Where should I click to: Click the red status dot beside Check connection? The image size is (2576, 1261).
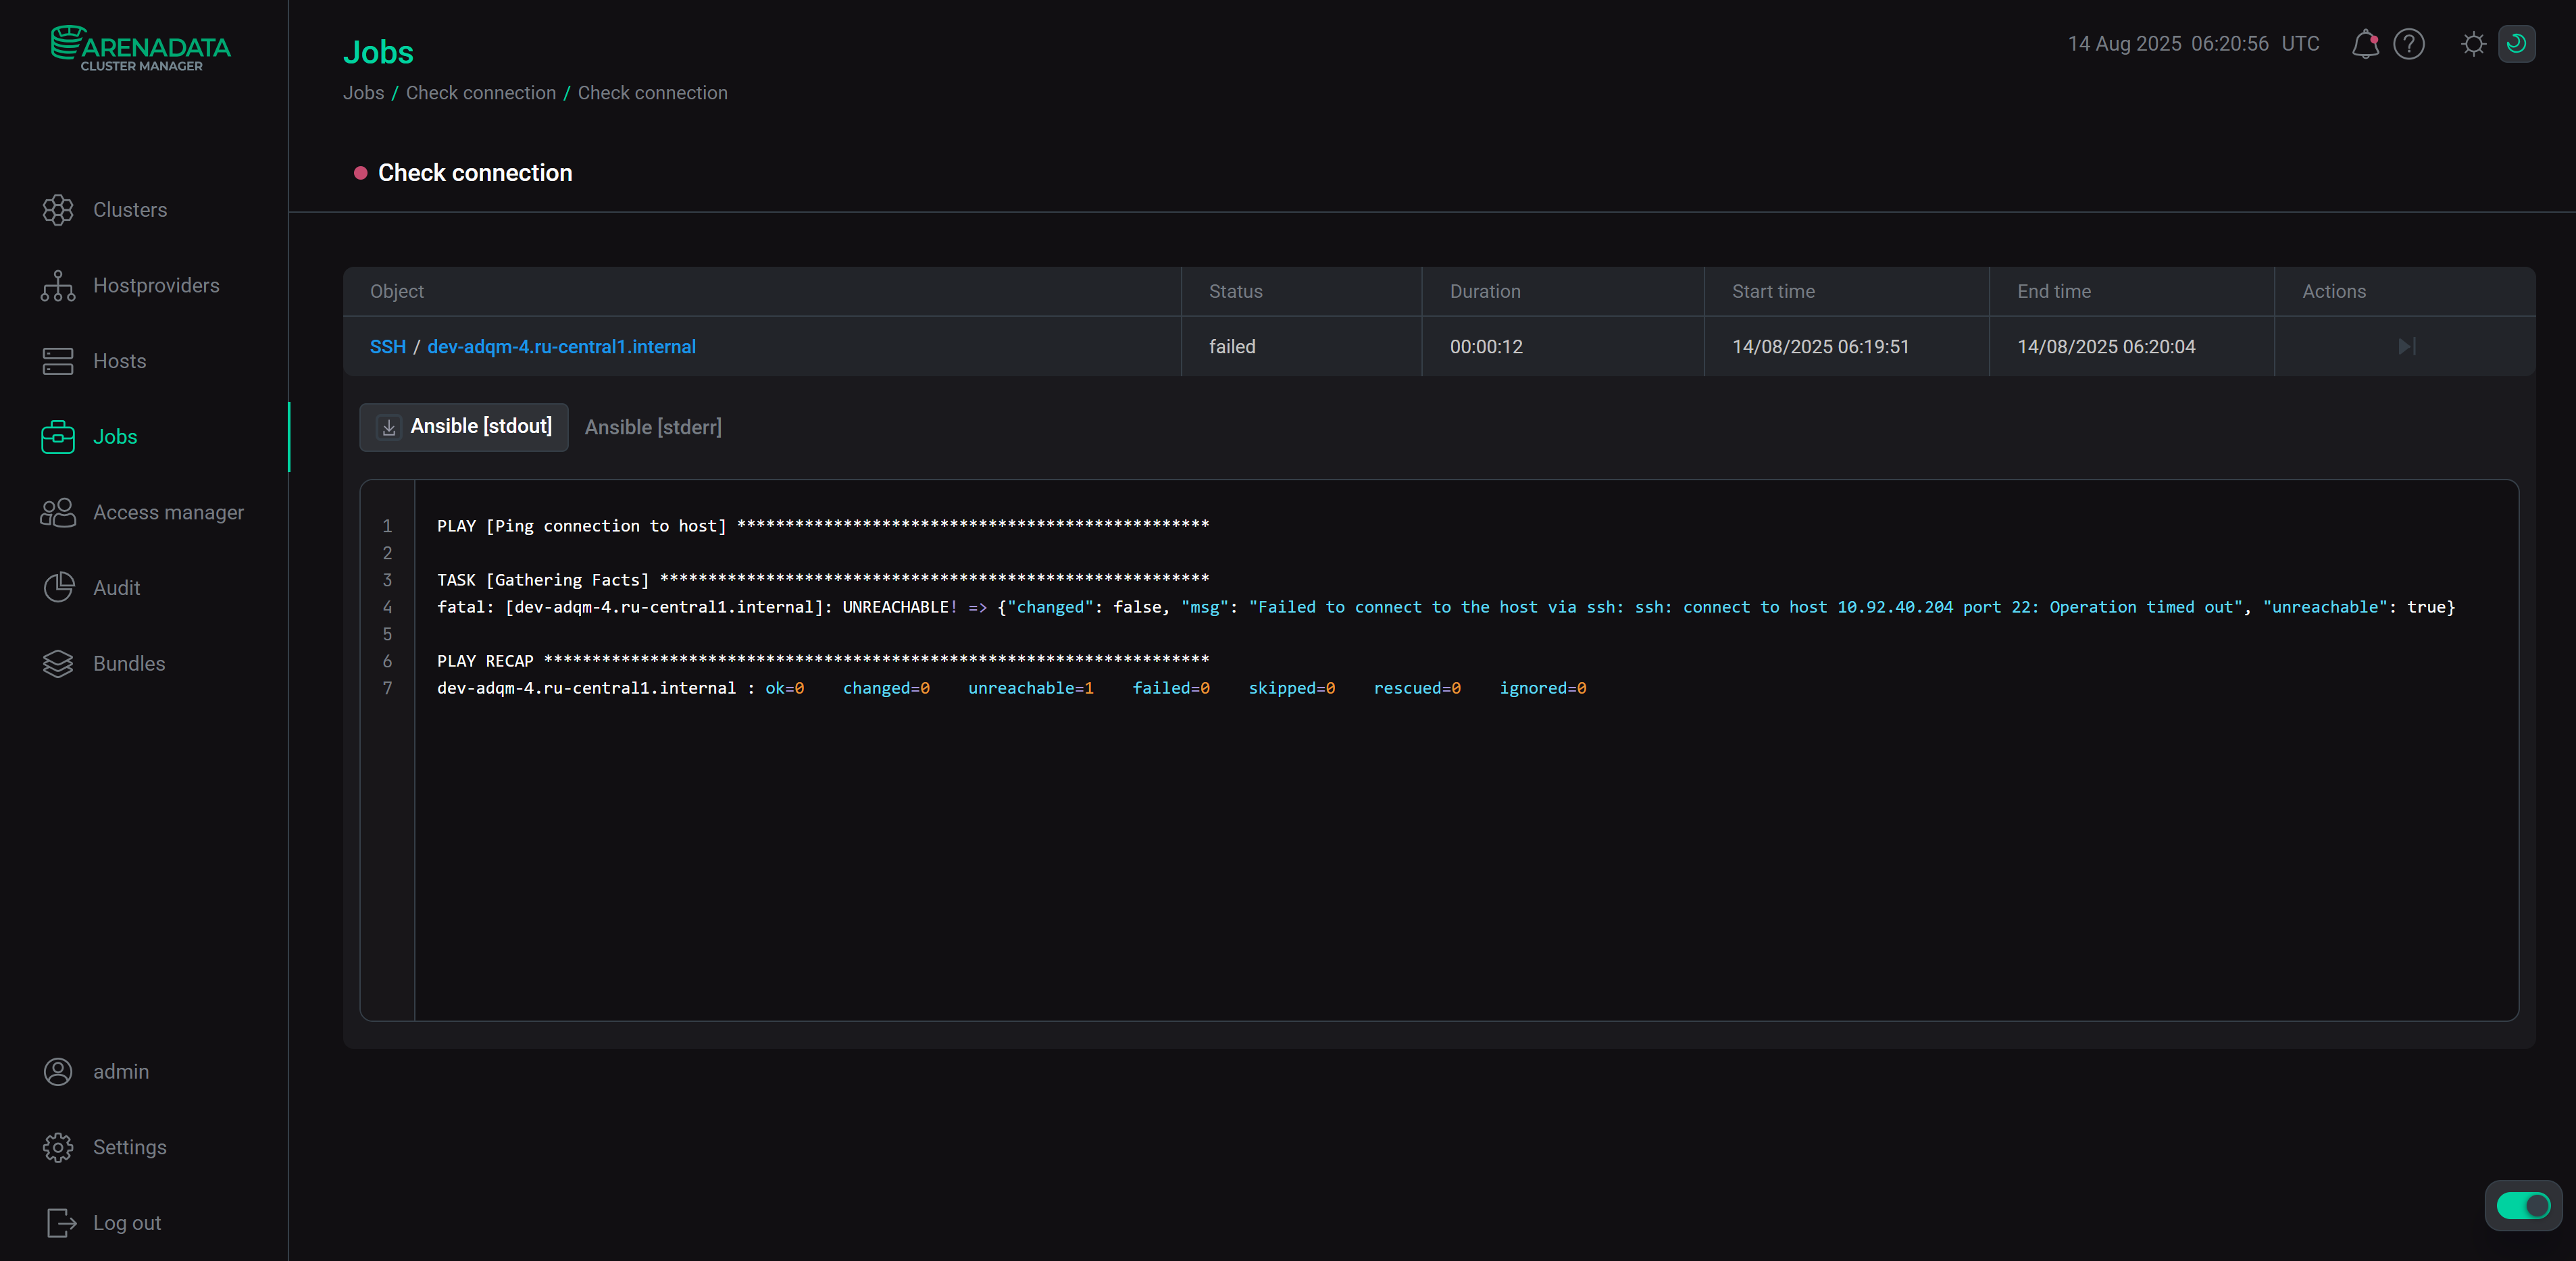361,173
